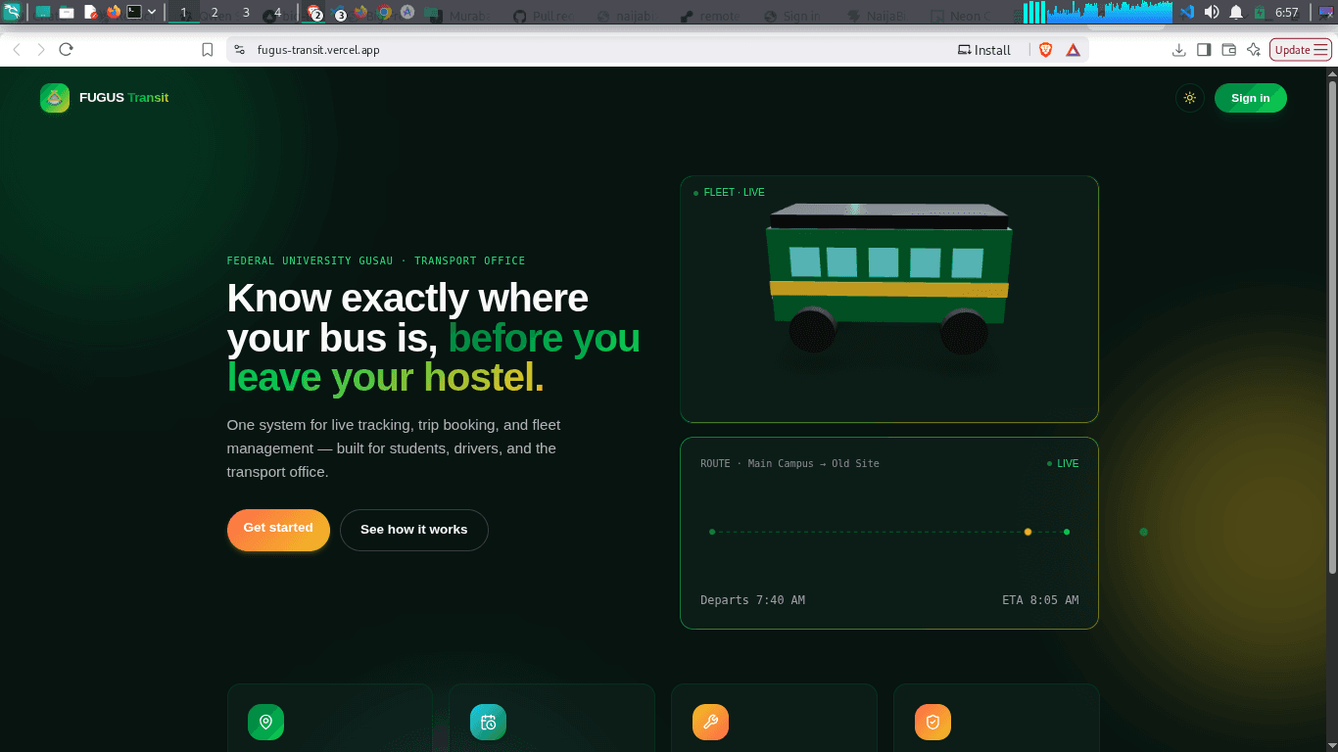This screenshot has width=1338, height=752.
Task: Click the address bar URL fugus-transit.vercel.app
Action: click(x=318, y=50)
